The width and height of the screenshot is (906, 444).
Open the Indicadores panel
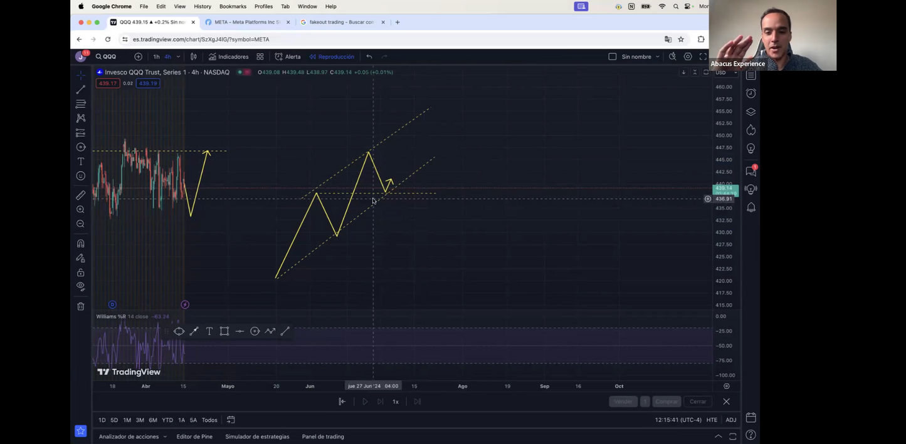coord(228,56)
